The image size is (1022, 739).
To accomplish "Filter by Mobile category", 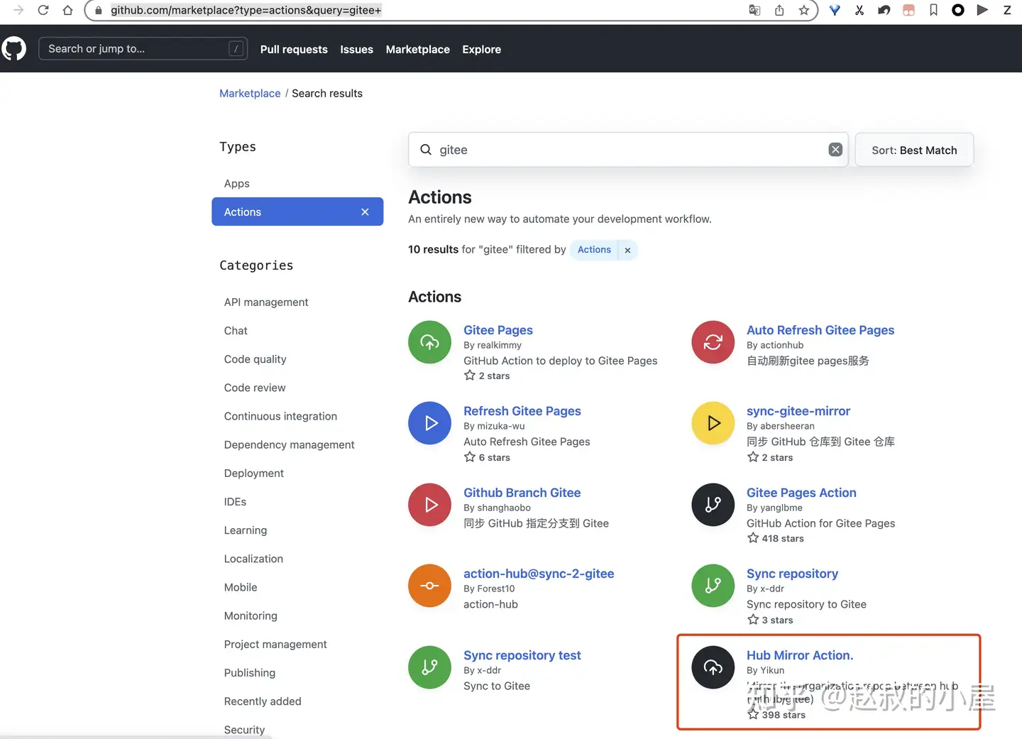I will pyautogui.click(x=241, y=587).
